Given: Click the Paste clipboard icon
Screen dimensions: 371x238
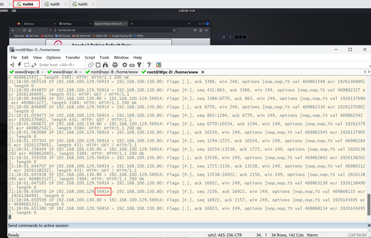Looking at the screenshot, I should (98, 65).
